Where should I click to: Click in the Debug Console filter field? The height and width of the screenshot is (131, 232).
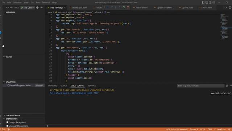tap(200, 86)
